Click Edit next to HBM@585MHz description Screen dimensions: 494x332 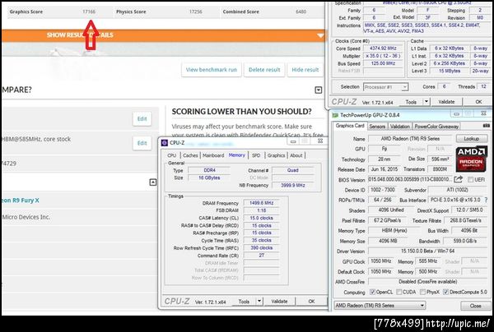pos(142,143)
